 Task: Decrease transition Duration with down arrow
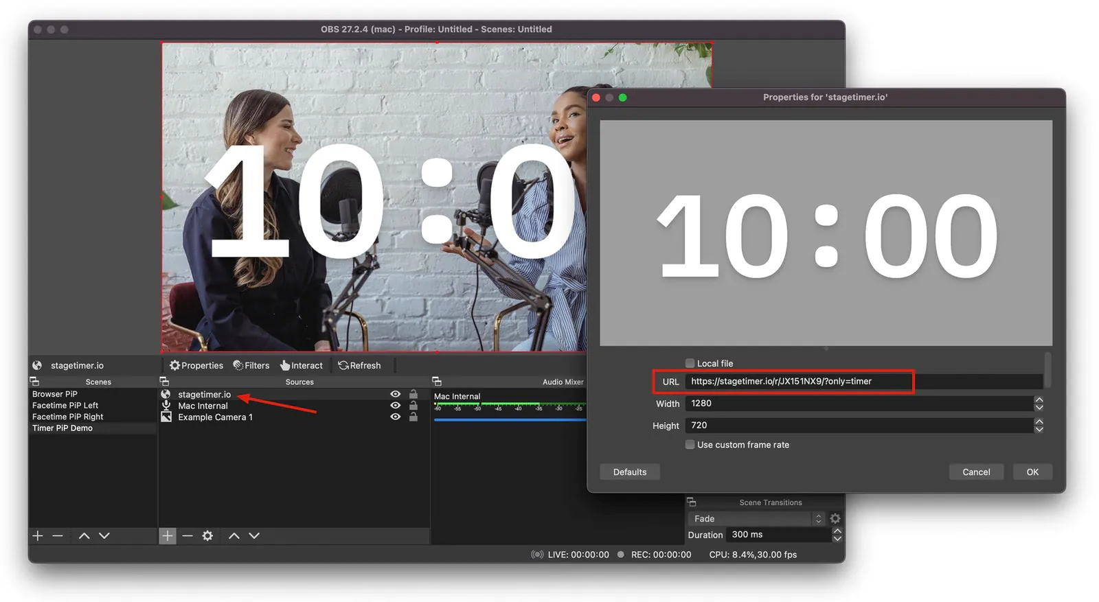tap(837, 539)
